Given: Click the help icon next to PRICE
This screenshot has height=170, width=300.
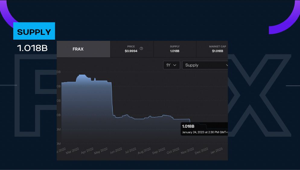Looking at the screenshot, I should (141, 49).
